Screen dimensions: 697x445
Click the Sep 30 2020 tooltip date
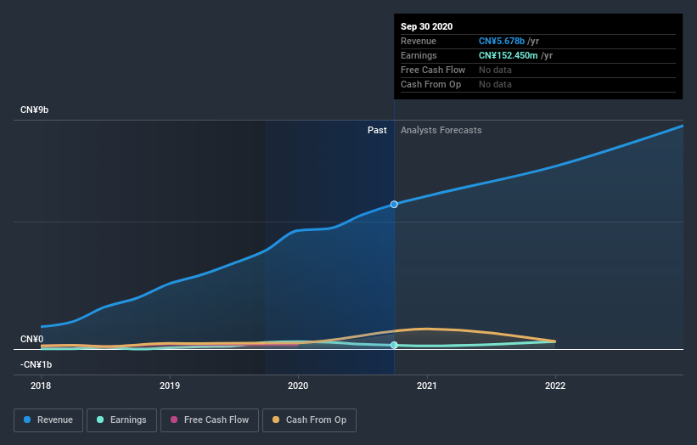427,26
